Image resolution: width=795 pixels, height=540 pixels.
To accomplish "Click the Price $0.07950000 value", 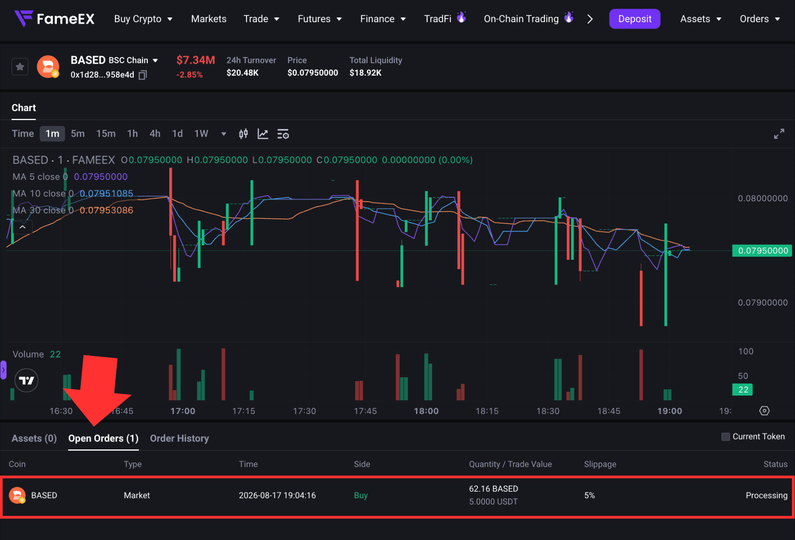I will [313, 73].
